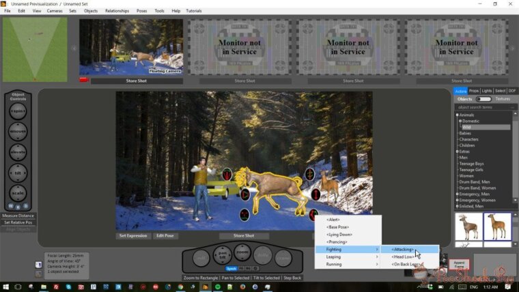This screenshot has height=292, width=519.
Task: Click the Set Expression button
Action: [x=133, y=236]
